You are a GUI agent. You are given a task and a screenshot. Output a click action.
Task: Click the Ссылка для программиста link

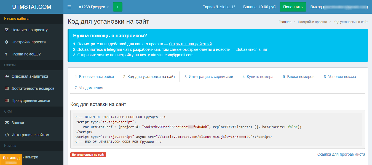[x=341, y=154]
